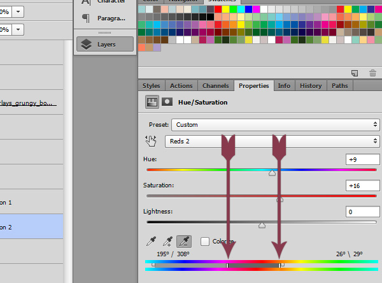Open the color range dropdown Reds 2
Screen dimensions: 382x283
pyautogui.click(x=272, y=141)
